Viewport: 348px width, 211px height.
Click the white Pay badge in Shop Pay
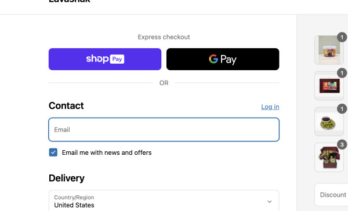pos(117,59)
